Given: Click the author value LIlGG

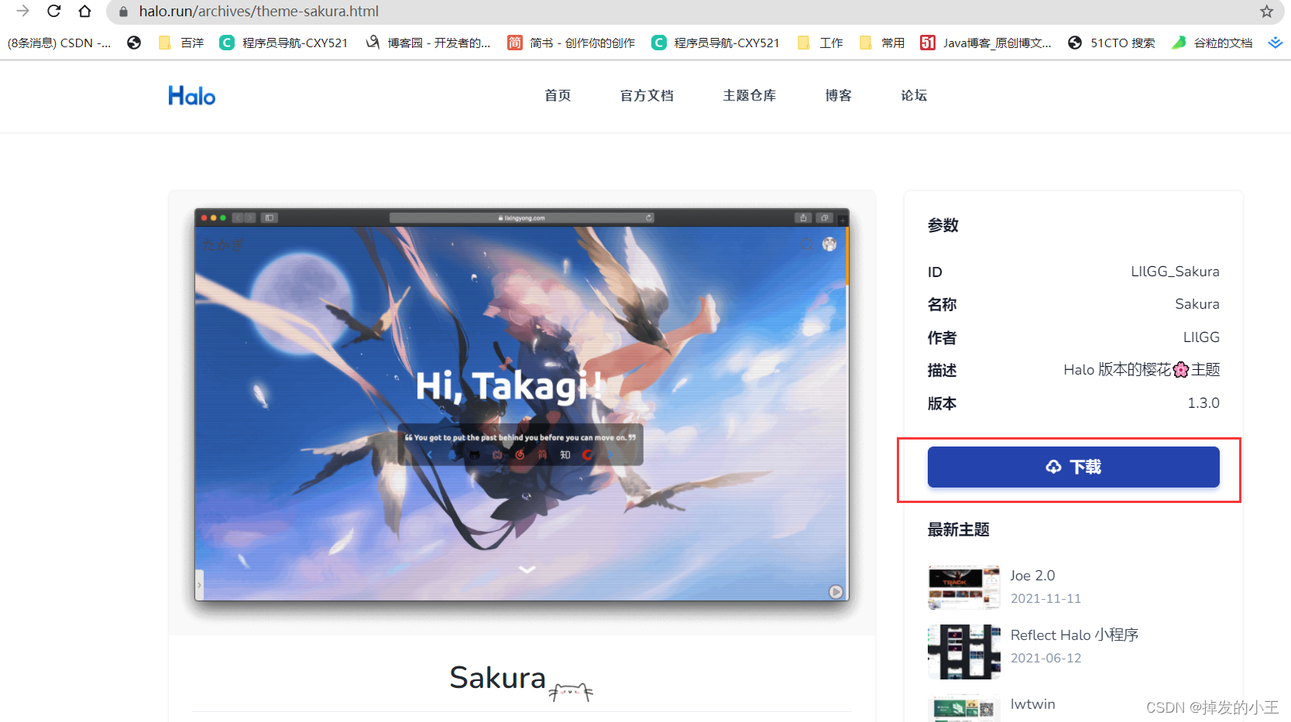Looking at the screenshot, I should click(1201, 337).
